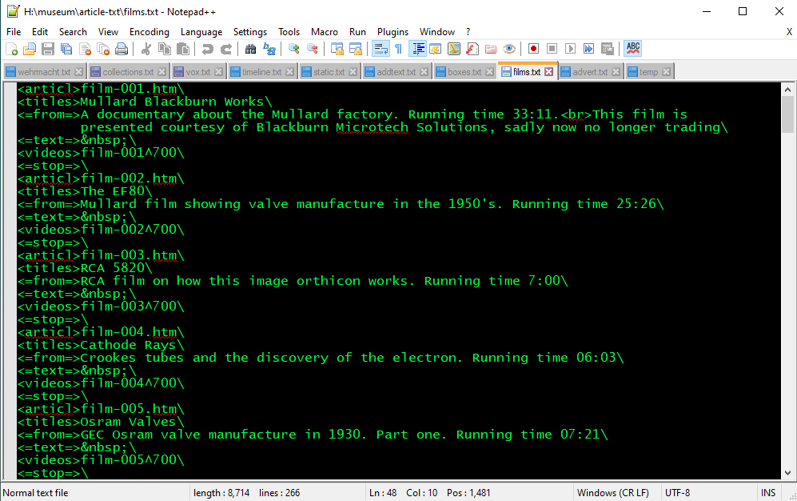Click the vertical scrollbar down arrow

coord(787,472)
